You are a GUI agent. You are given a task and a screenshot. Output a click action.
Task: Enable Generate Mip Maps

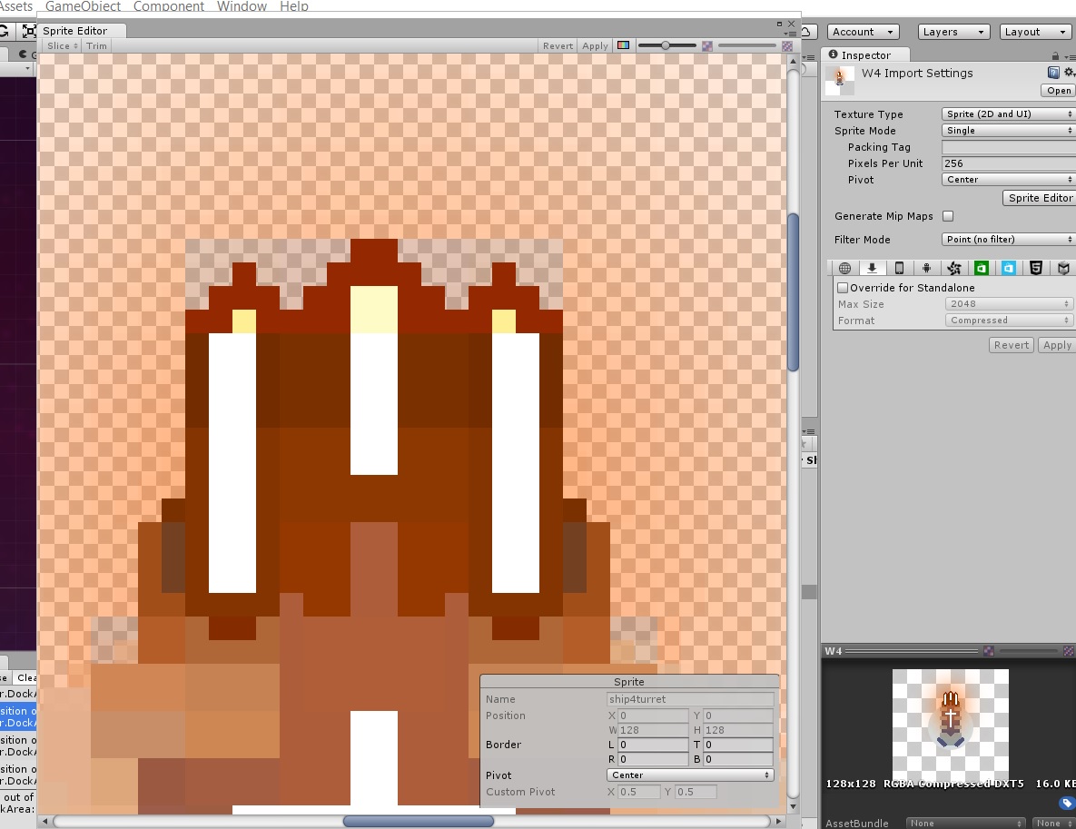click(948, 216)
